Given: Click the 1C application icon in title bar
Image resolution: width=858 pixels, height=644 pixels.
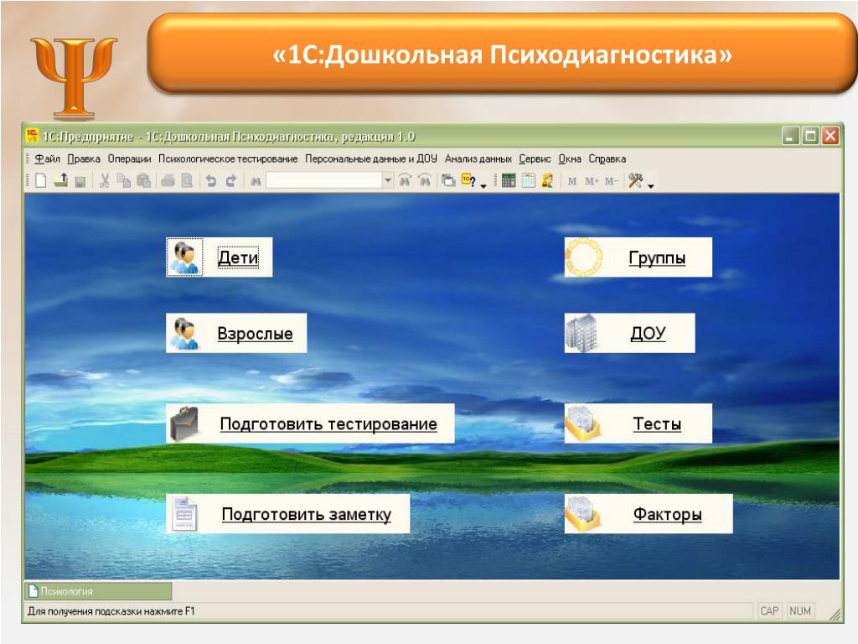Looking at the screenshot, I should [33, 136].
